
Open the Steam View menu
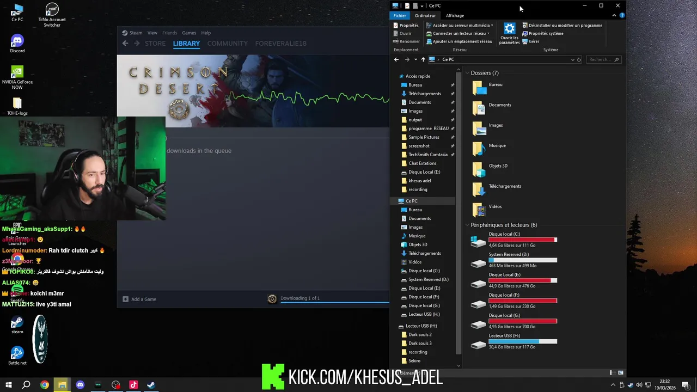point(152,33)
